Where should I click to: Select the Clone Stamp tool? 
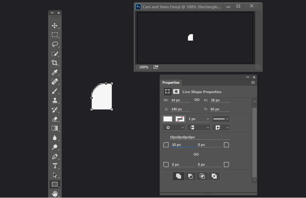pos(55,100)
